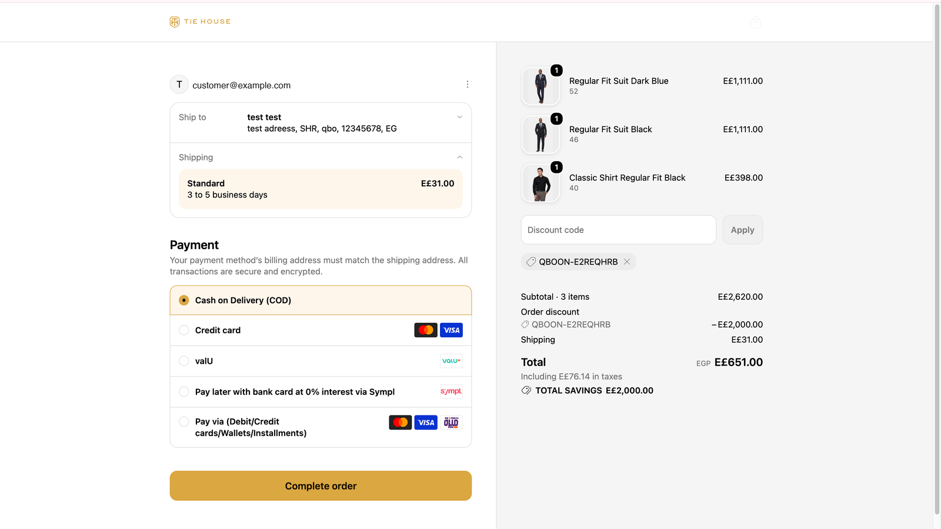
Task: Click the Mastercard icon in Credit card row
Action: coord(426,330)
